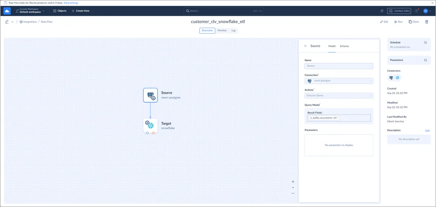The height and width of the screenshot is (207, 436).
Task: Click the Data Flow breadcrumb
Action: pyautogui.click(x=46, y=22)
